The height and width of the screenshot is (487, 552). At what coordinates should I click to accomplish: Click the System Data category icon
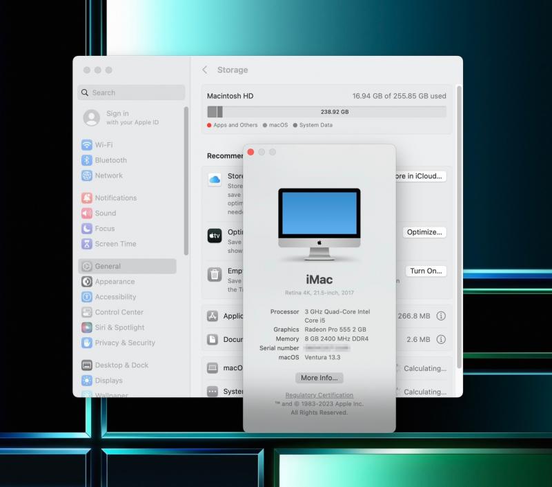pos(213,392)
